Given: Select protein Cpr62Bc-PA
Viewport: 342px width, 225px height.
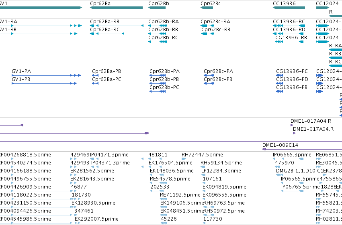Looking at the screenshot, I should pos(219,71).
